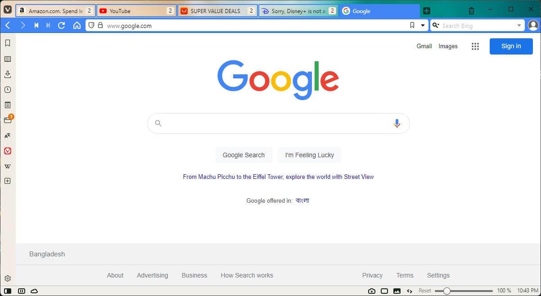This screenshot has height=296, width=541.
Task: Open the Vivaldi main menu icon
Action: pos(8,10)
